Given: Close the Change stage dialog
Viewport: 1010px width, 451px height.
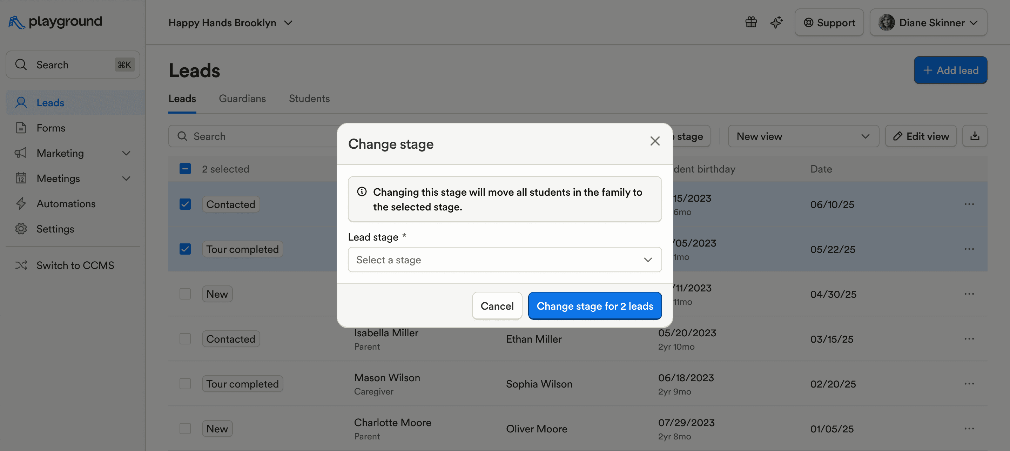Looking at the screenshot, I should [655, 141].
